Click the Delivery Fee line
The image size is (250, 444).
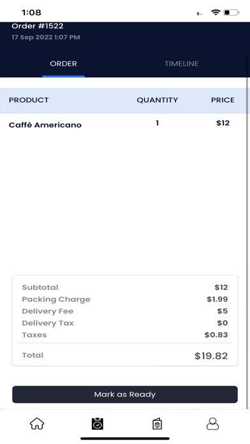coord(125,311)
